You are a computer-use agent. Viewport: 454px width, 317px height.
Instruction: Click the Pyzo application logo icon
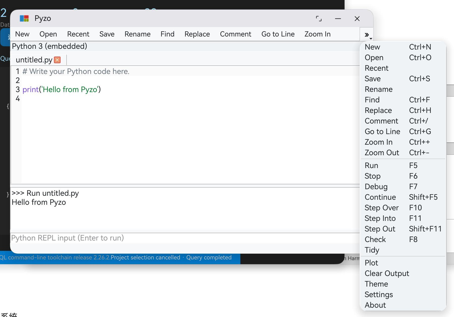coord(24,18)
